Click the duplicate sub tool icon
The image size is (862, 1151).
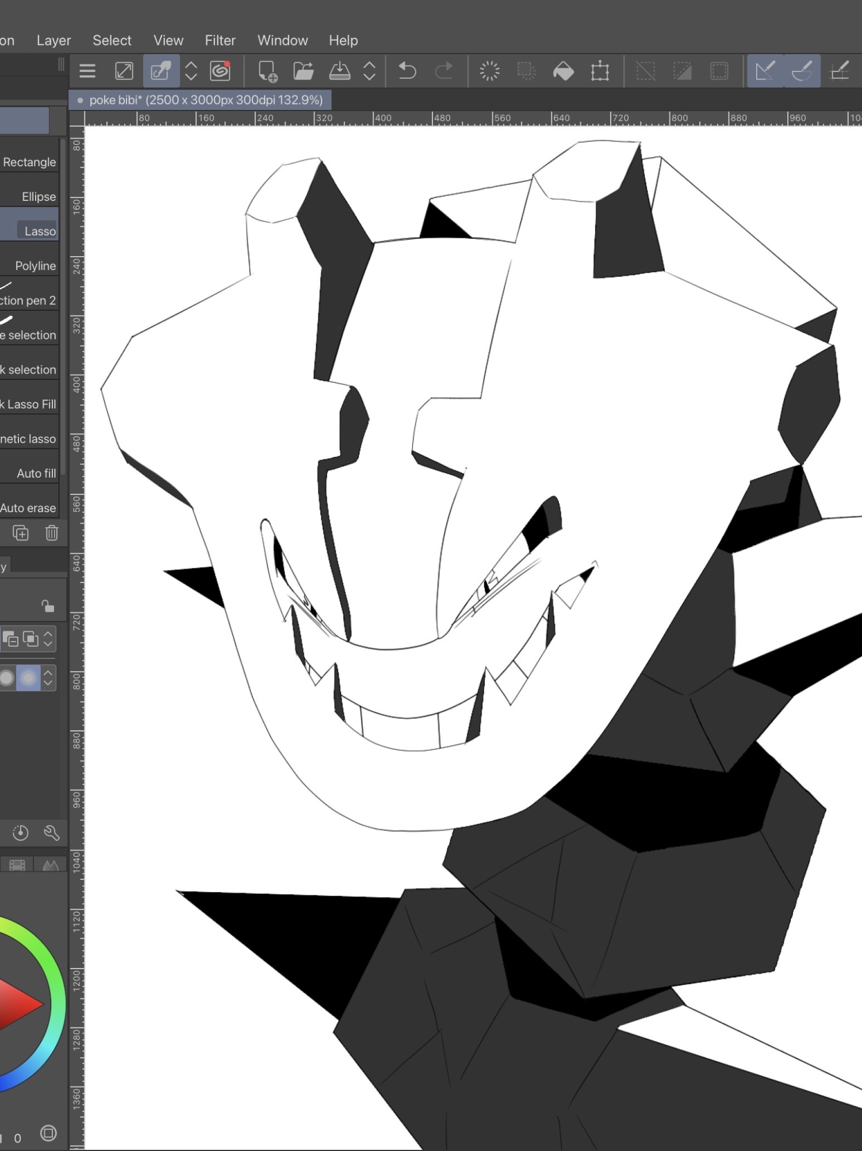click(21, 533)
